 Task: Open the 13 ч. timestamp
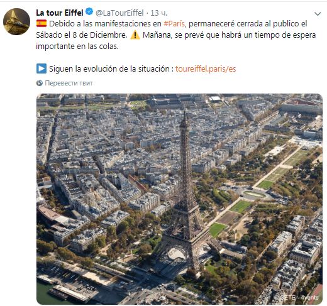[159, 13]
